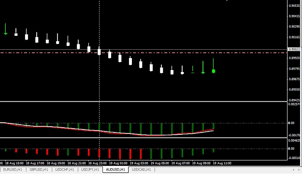Click the 0.89550 price axis label
The width and height of the screenshot is (302, 174).
[294, 89]
